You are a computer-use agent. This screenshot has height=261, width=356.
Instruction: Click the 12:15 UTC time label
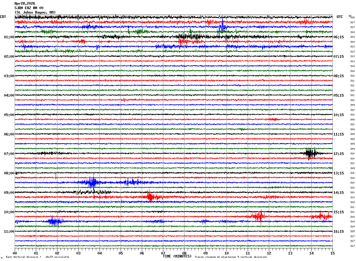coord(339,154)
